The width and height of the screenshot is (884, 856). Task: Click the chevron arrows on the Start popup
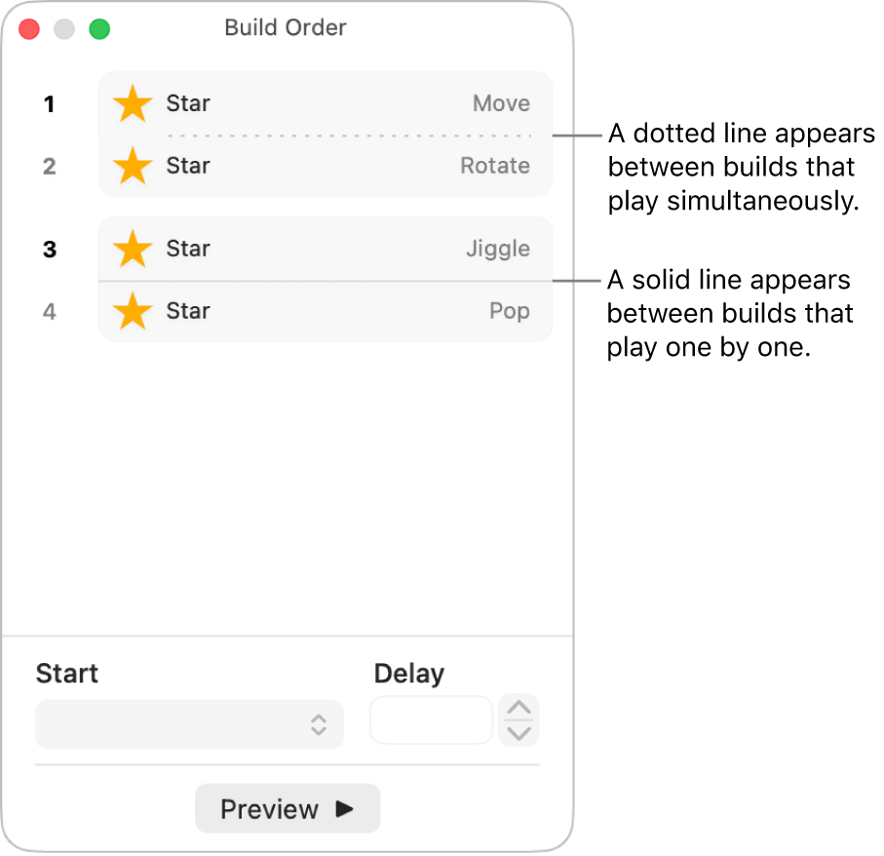(x=319, y=723)
